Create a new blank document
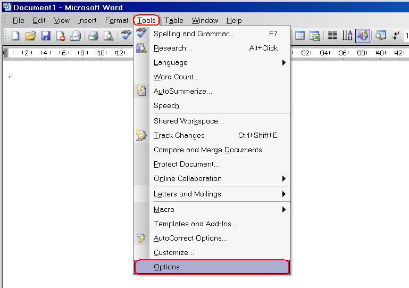The height and width of the screenshot is (288, 409). 15,36
